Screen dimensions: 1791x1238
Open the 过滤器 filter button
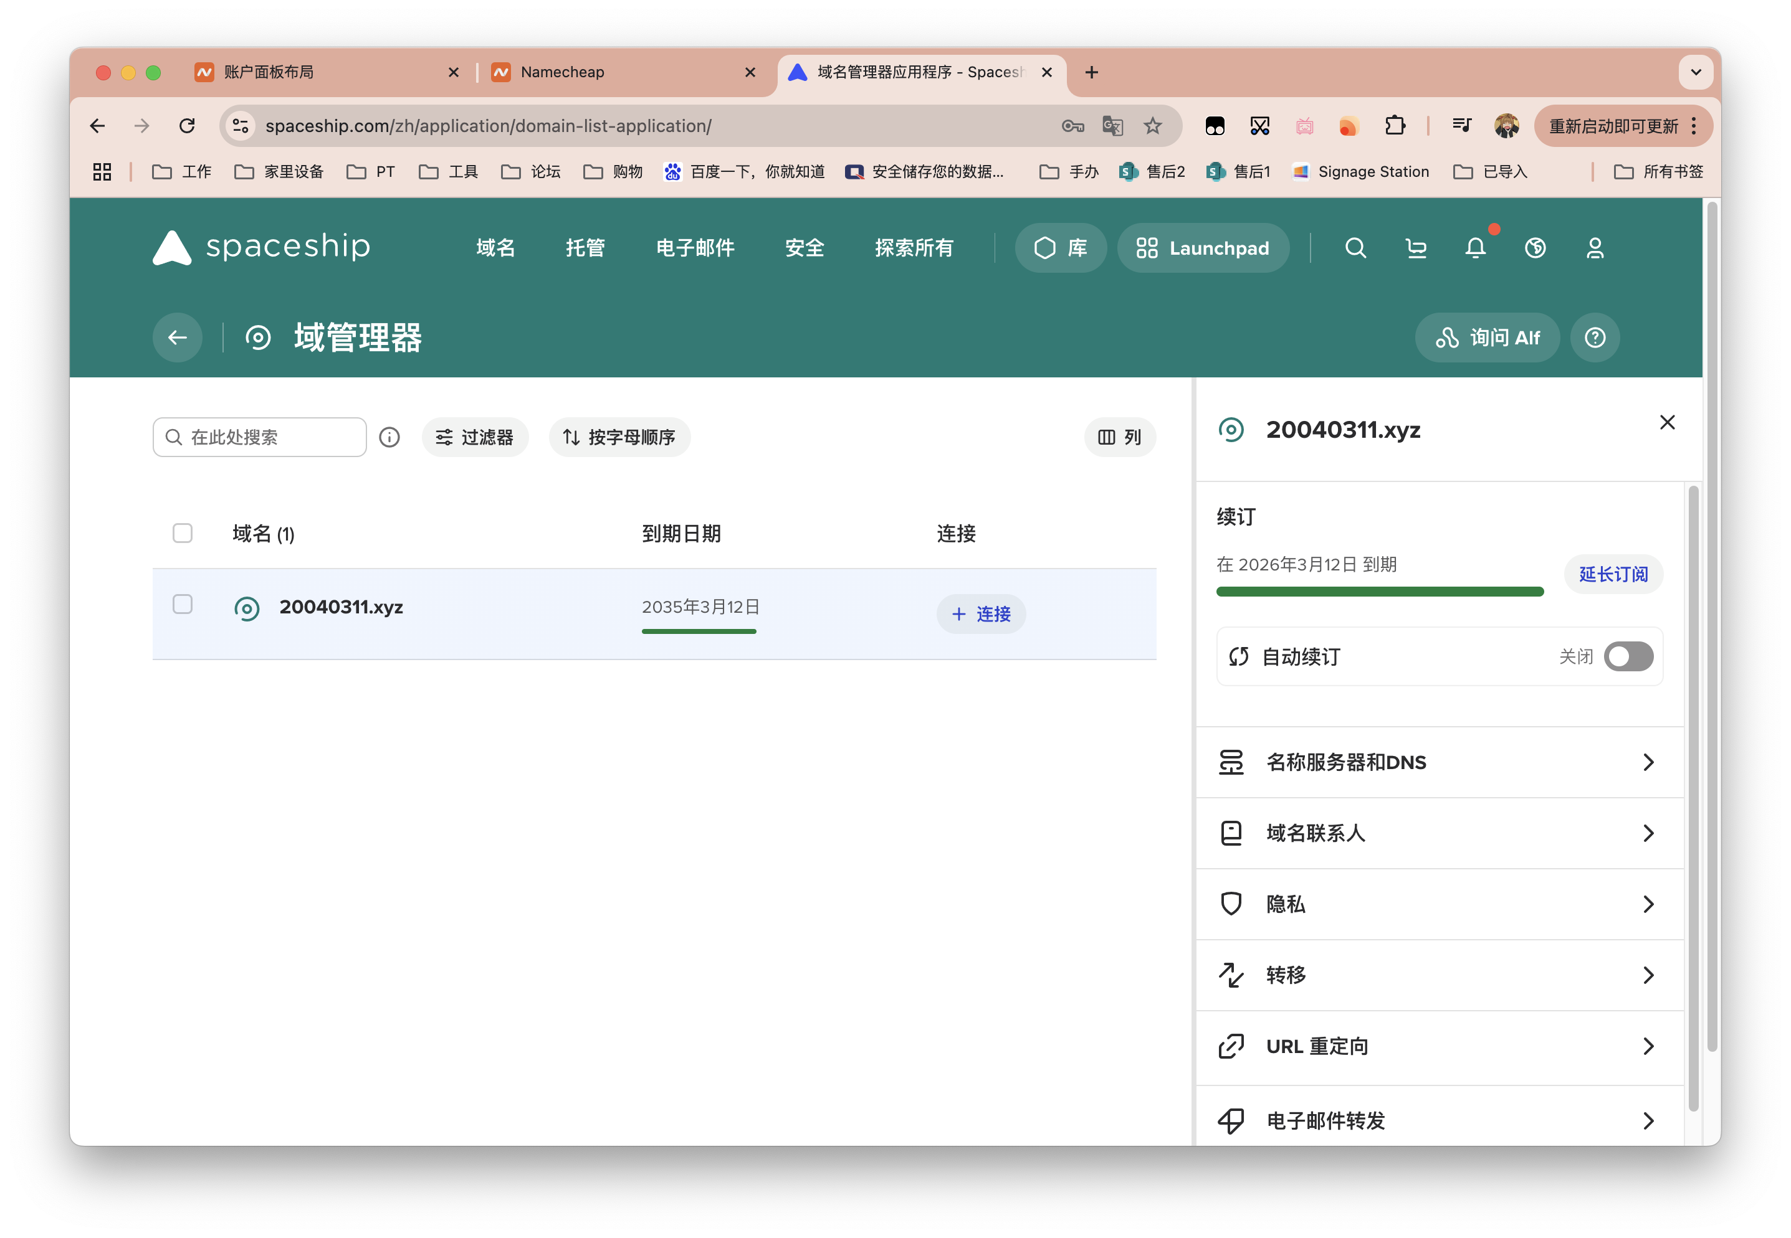point(475,438)
